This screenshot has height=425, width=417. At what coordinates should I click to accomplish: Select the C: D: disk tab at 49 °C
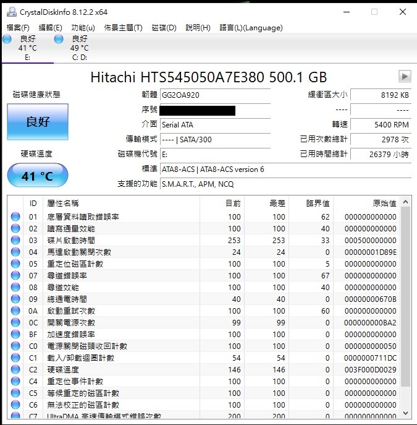pos(80,48)
